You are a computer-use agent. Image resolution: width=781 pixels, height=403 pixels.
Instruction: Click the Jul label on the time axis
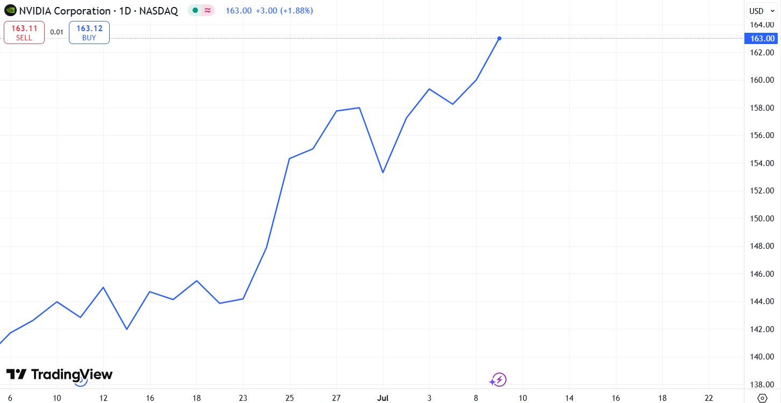coord(382,398)
